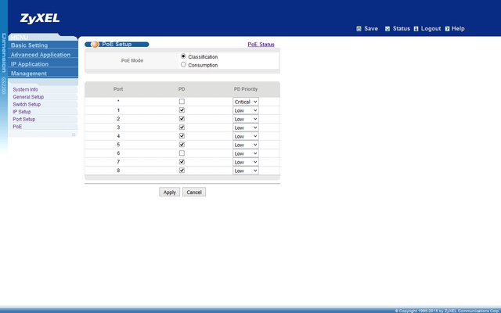Screen dimensions: 501x313
Task: Click the Status icon in header
Action: click(387, 29)
